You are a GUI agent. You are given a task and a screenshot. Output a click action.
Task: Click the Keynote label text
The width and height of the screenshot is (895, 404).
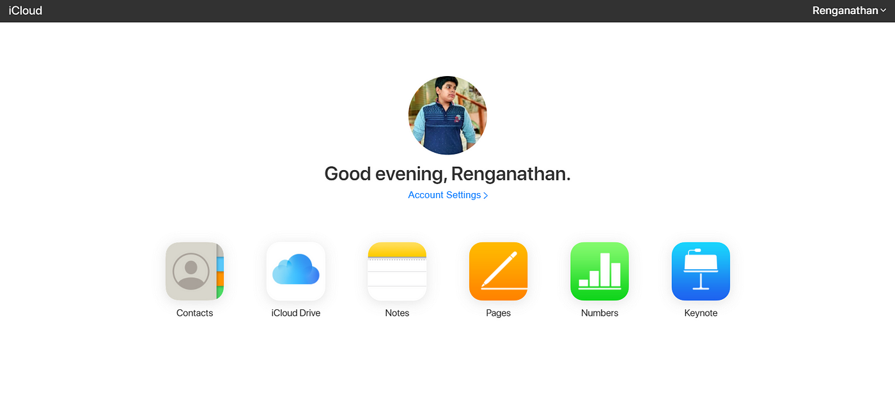click(701, 313)
